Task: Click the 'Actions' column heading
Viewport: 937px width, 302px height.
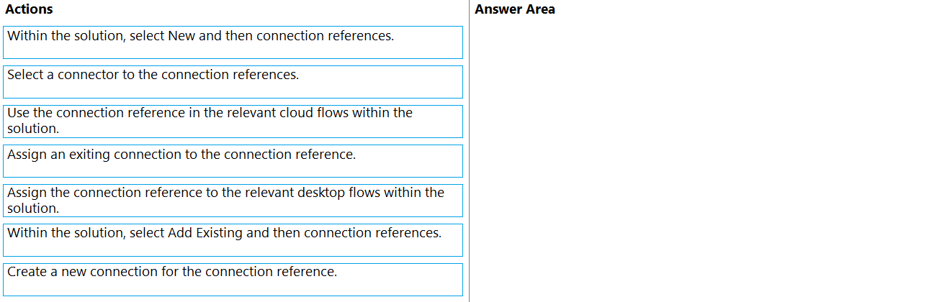Action: point(29,10)
